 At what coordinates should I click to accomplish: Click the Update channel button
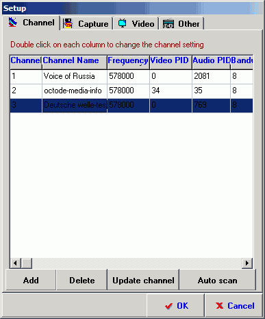click(143, 281)
